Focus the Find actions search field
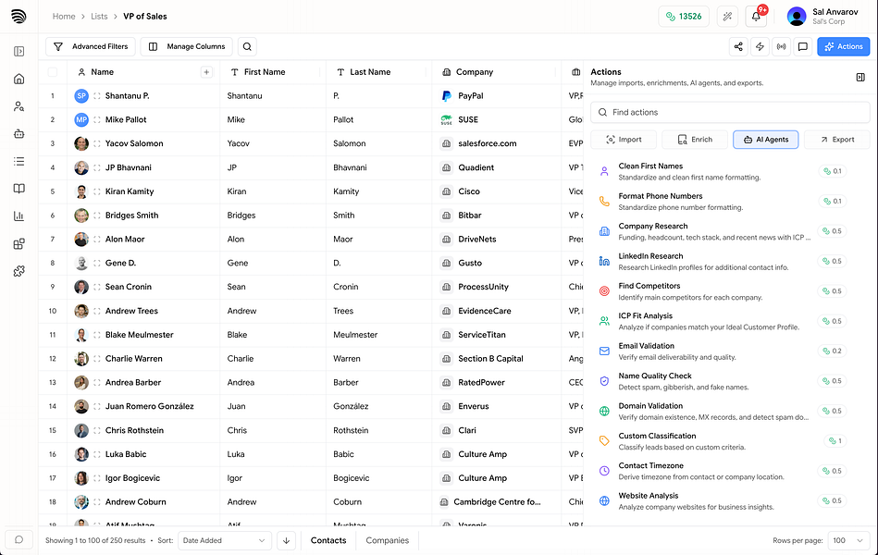This screenshot has height=555, width=878. coord(730,112)
